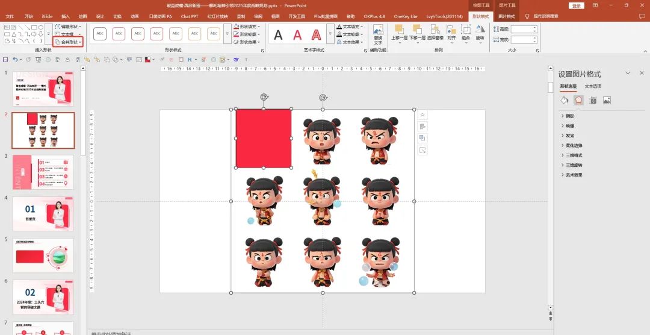Open the Insert (插入) ribbon tab
This screenshot has width=650, height=335.
coord(66,16)
